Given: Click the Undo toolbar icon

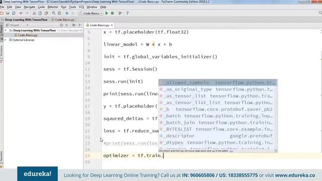Looking at the screenshot, I should coord(21,13).
